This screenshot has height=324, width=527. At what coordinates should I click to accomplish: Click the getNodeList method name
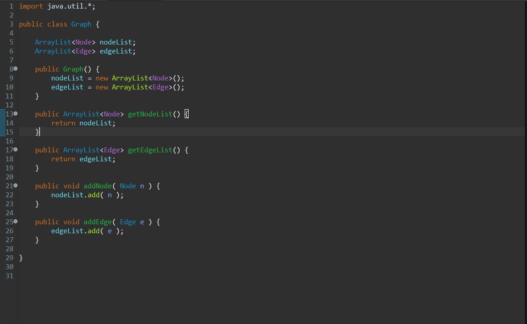[x=150, y=114]
